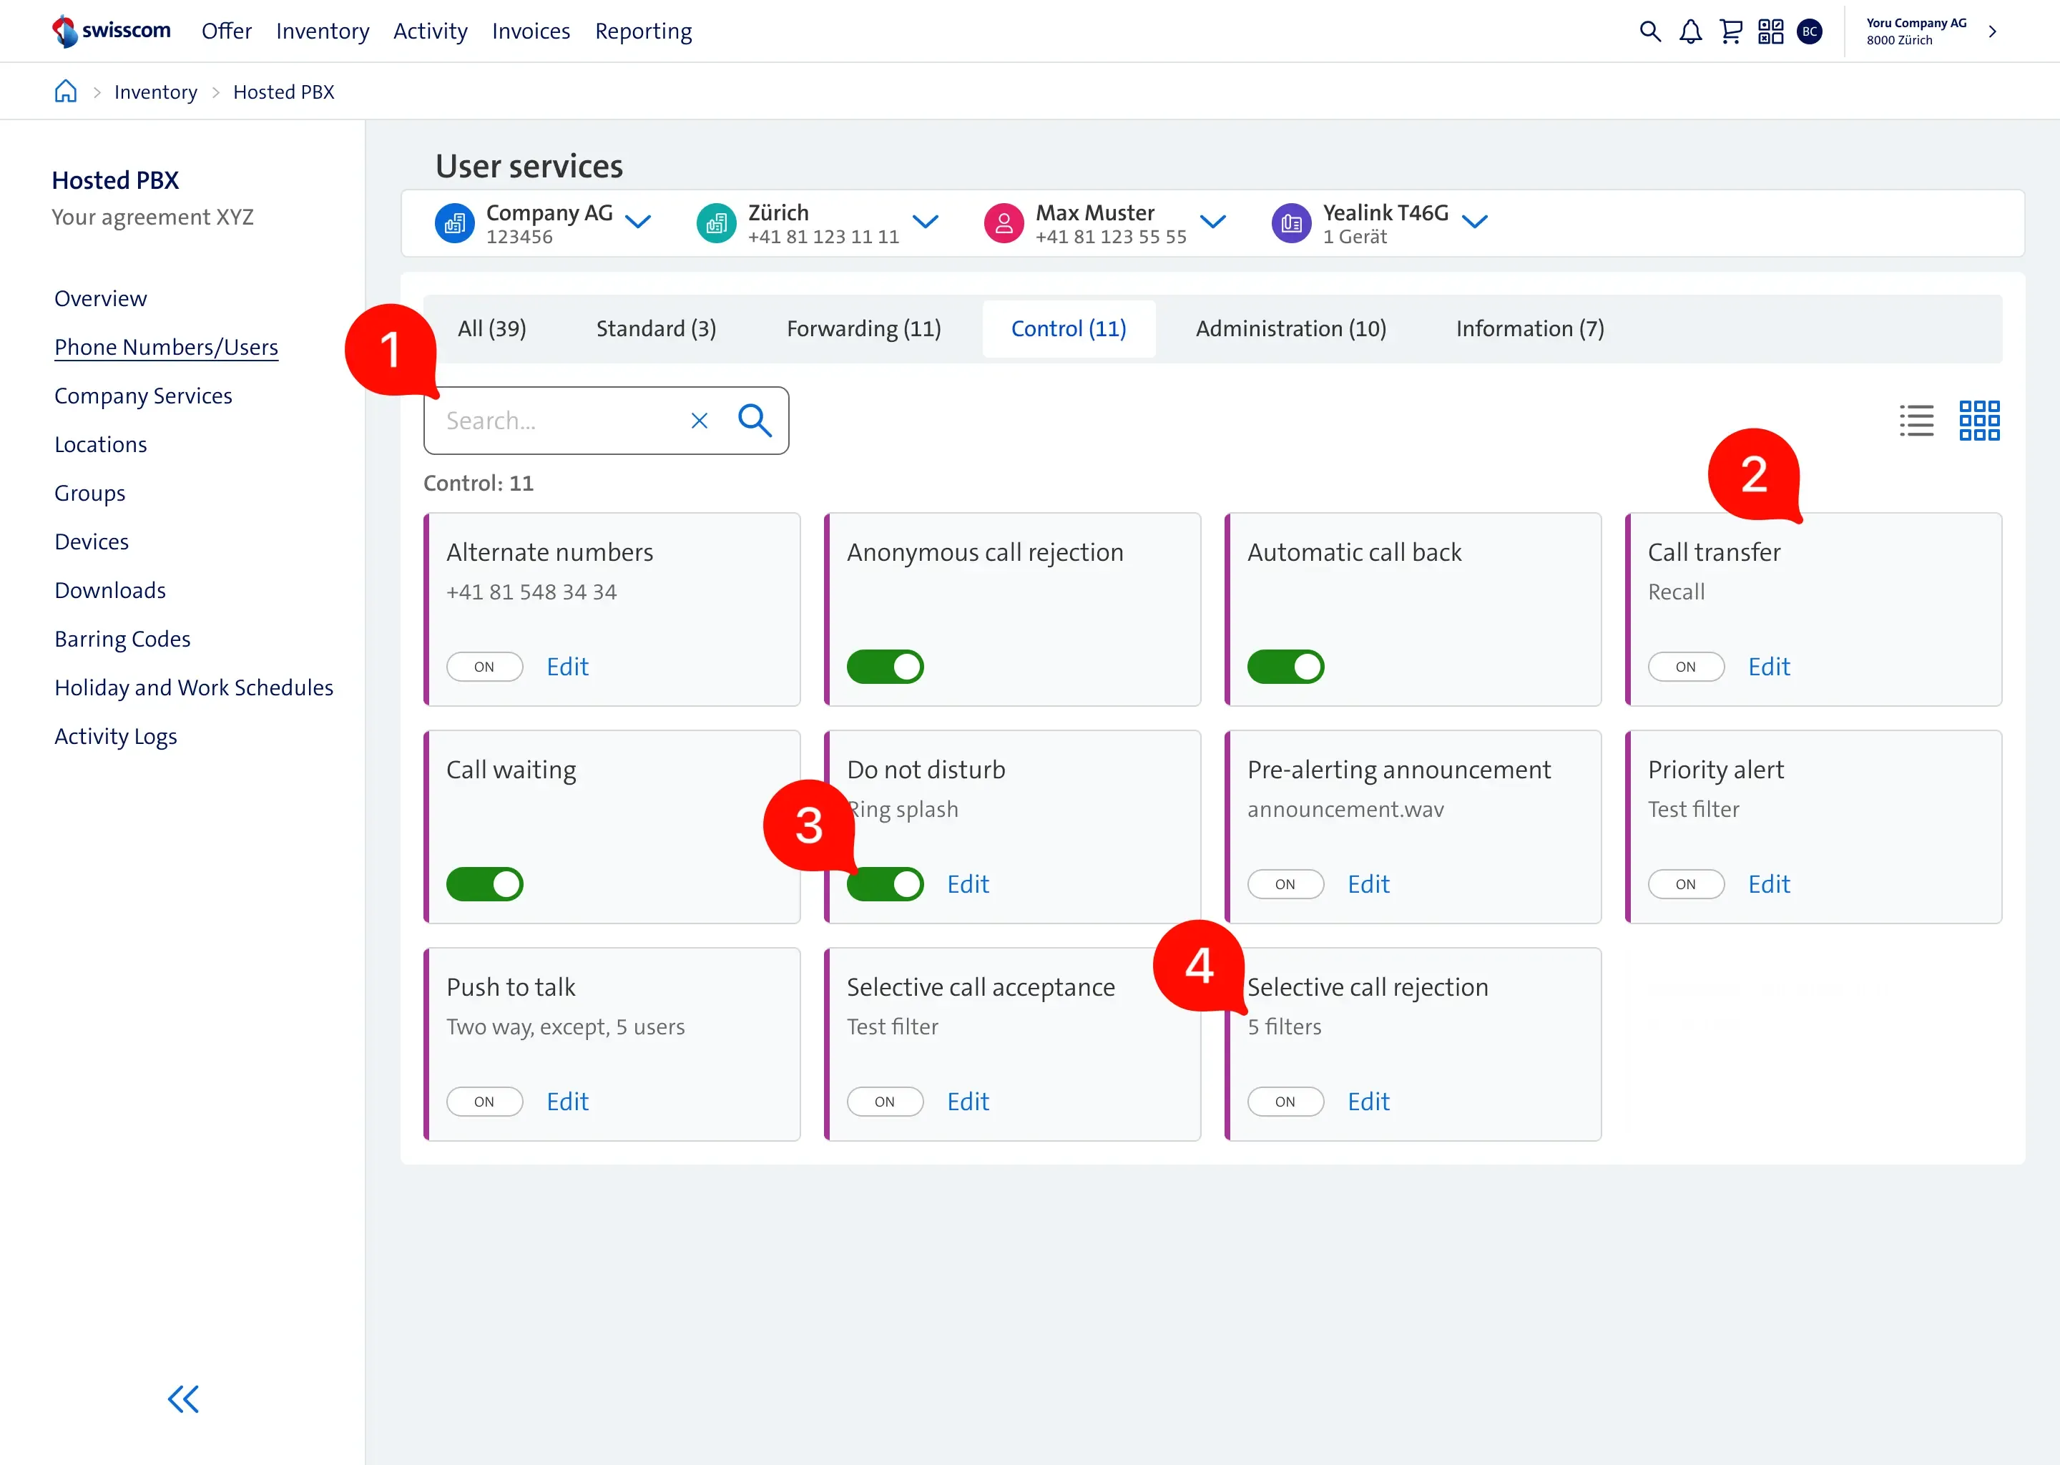Turn off Automatic call back

click(1286, 667)
